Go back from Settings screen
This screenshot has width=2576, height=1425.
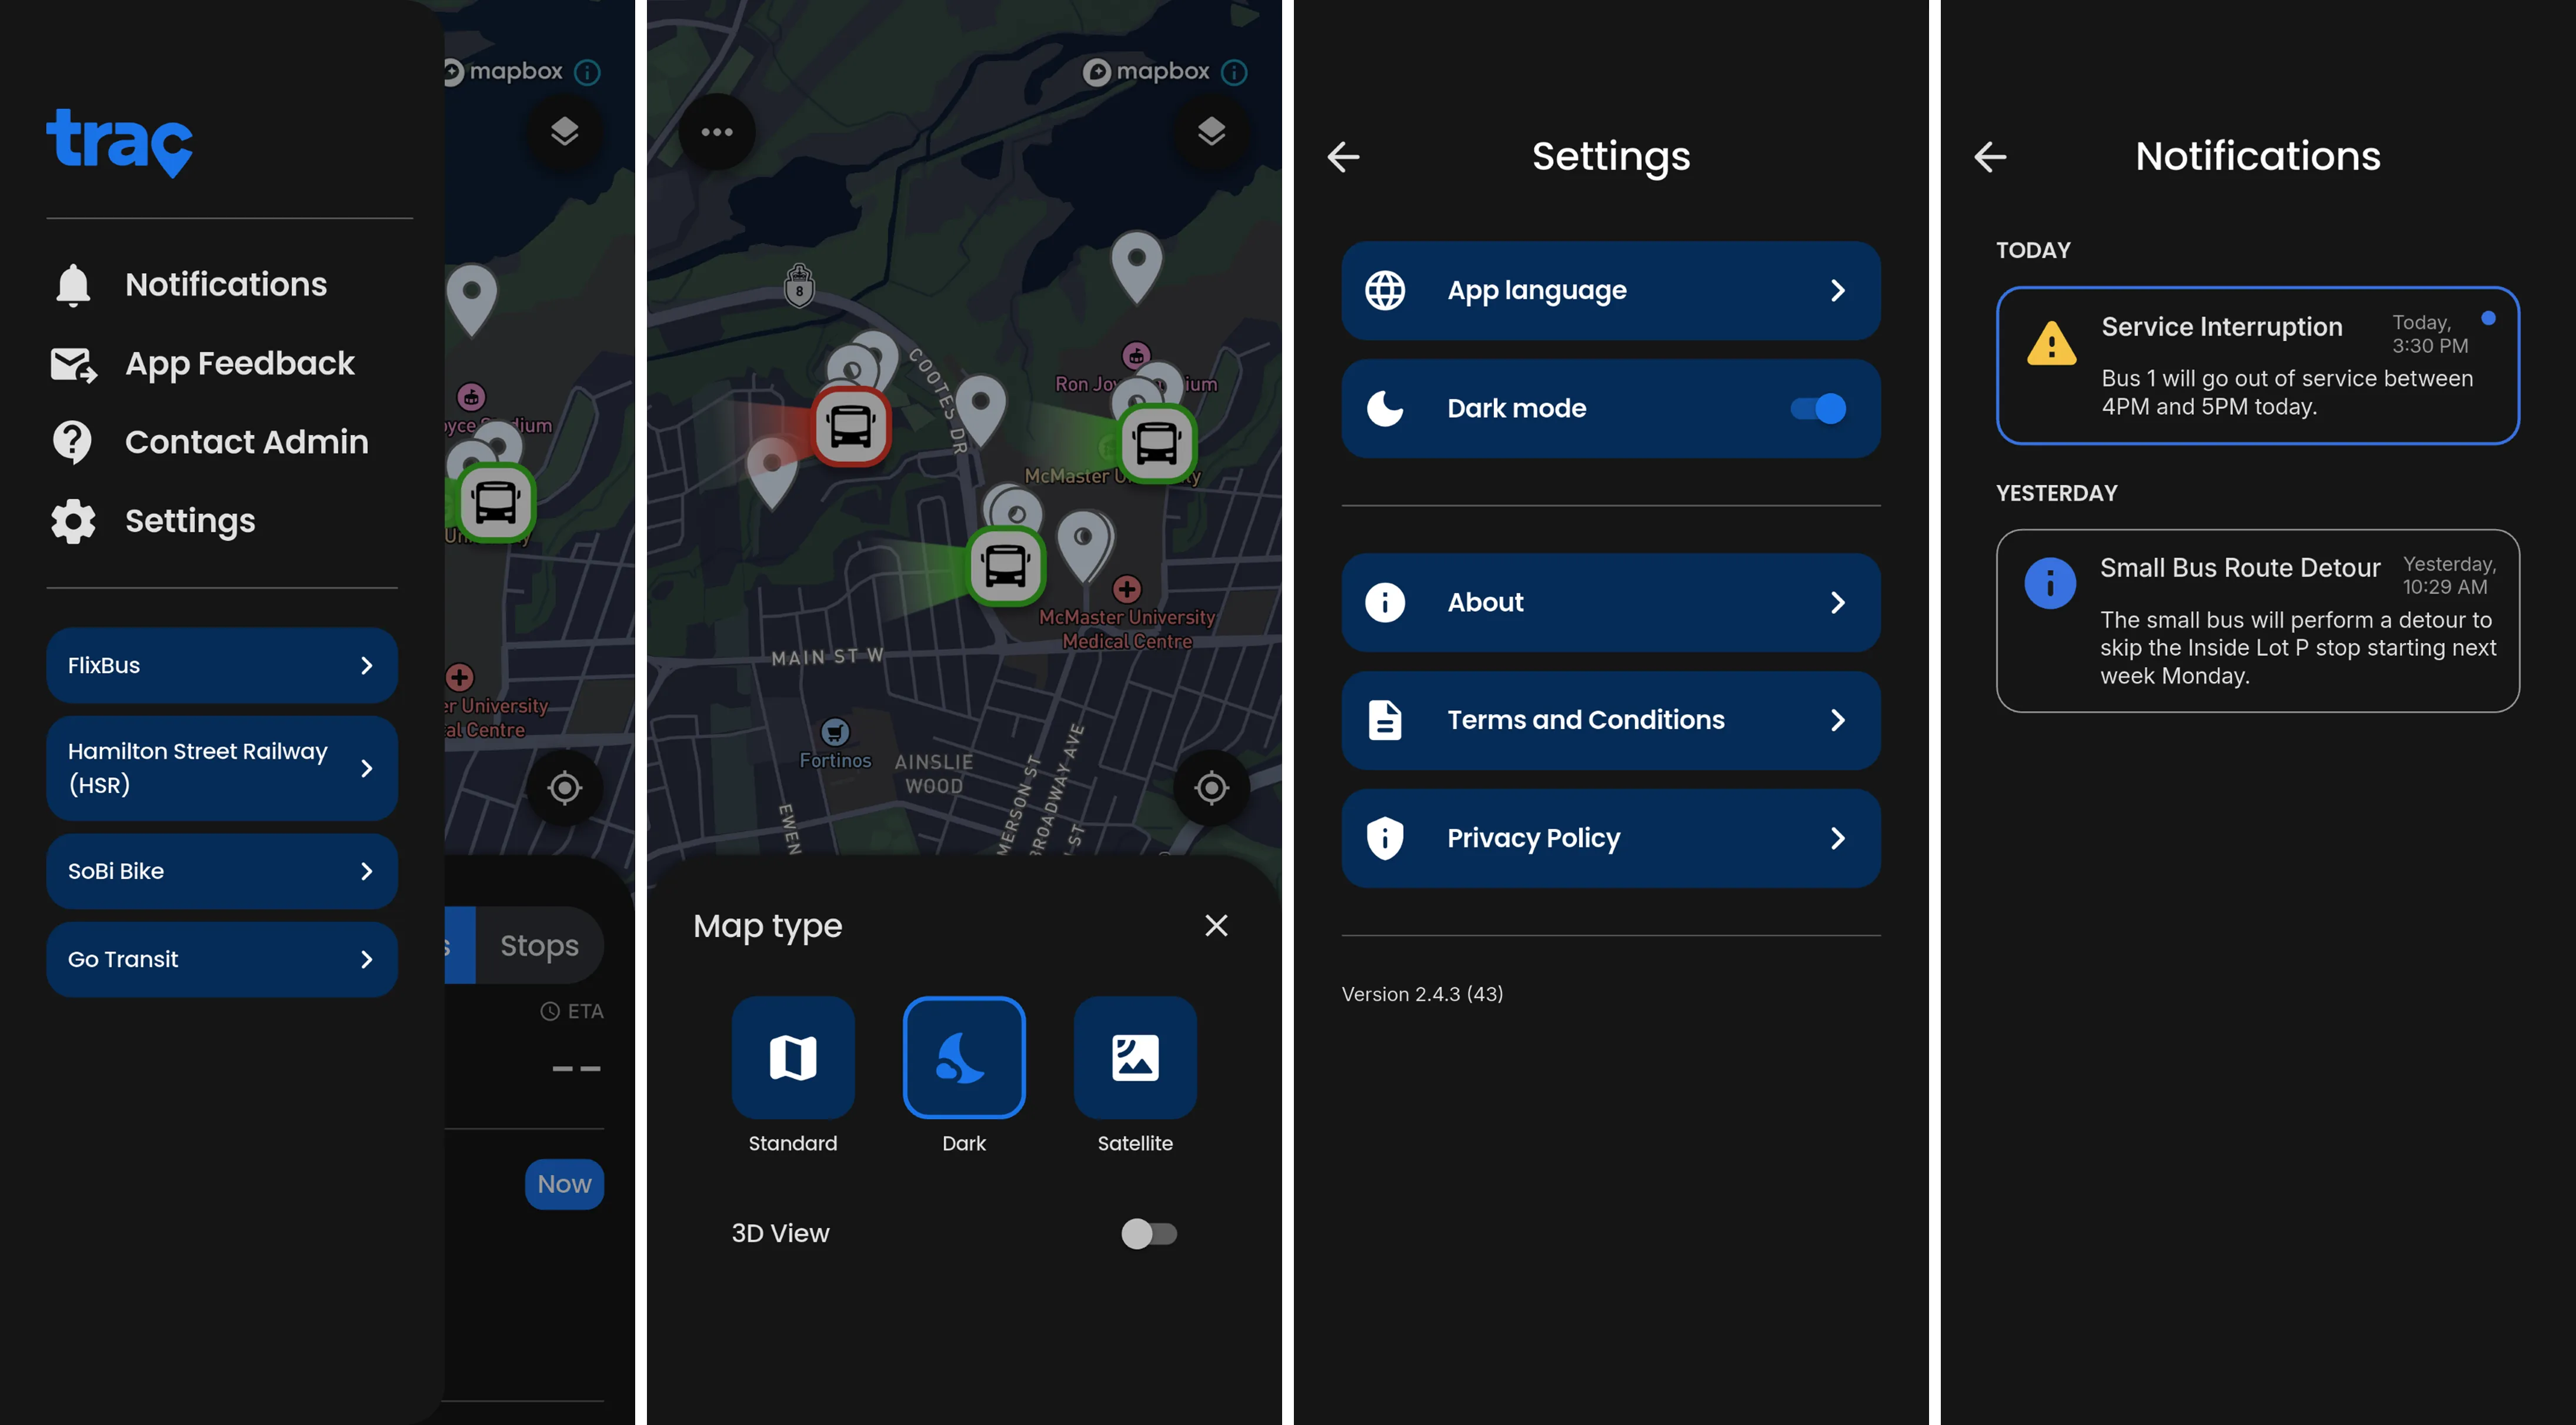tap(1343, 157)
